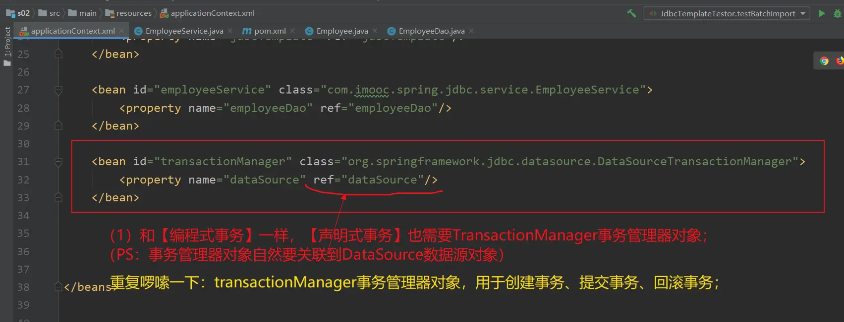Click the id value "employeeService" on line 27
Image resolution: width=844 pixels, height=322 pixels.
coord(213,90)
